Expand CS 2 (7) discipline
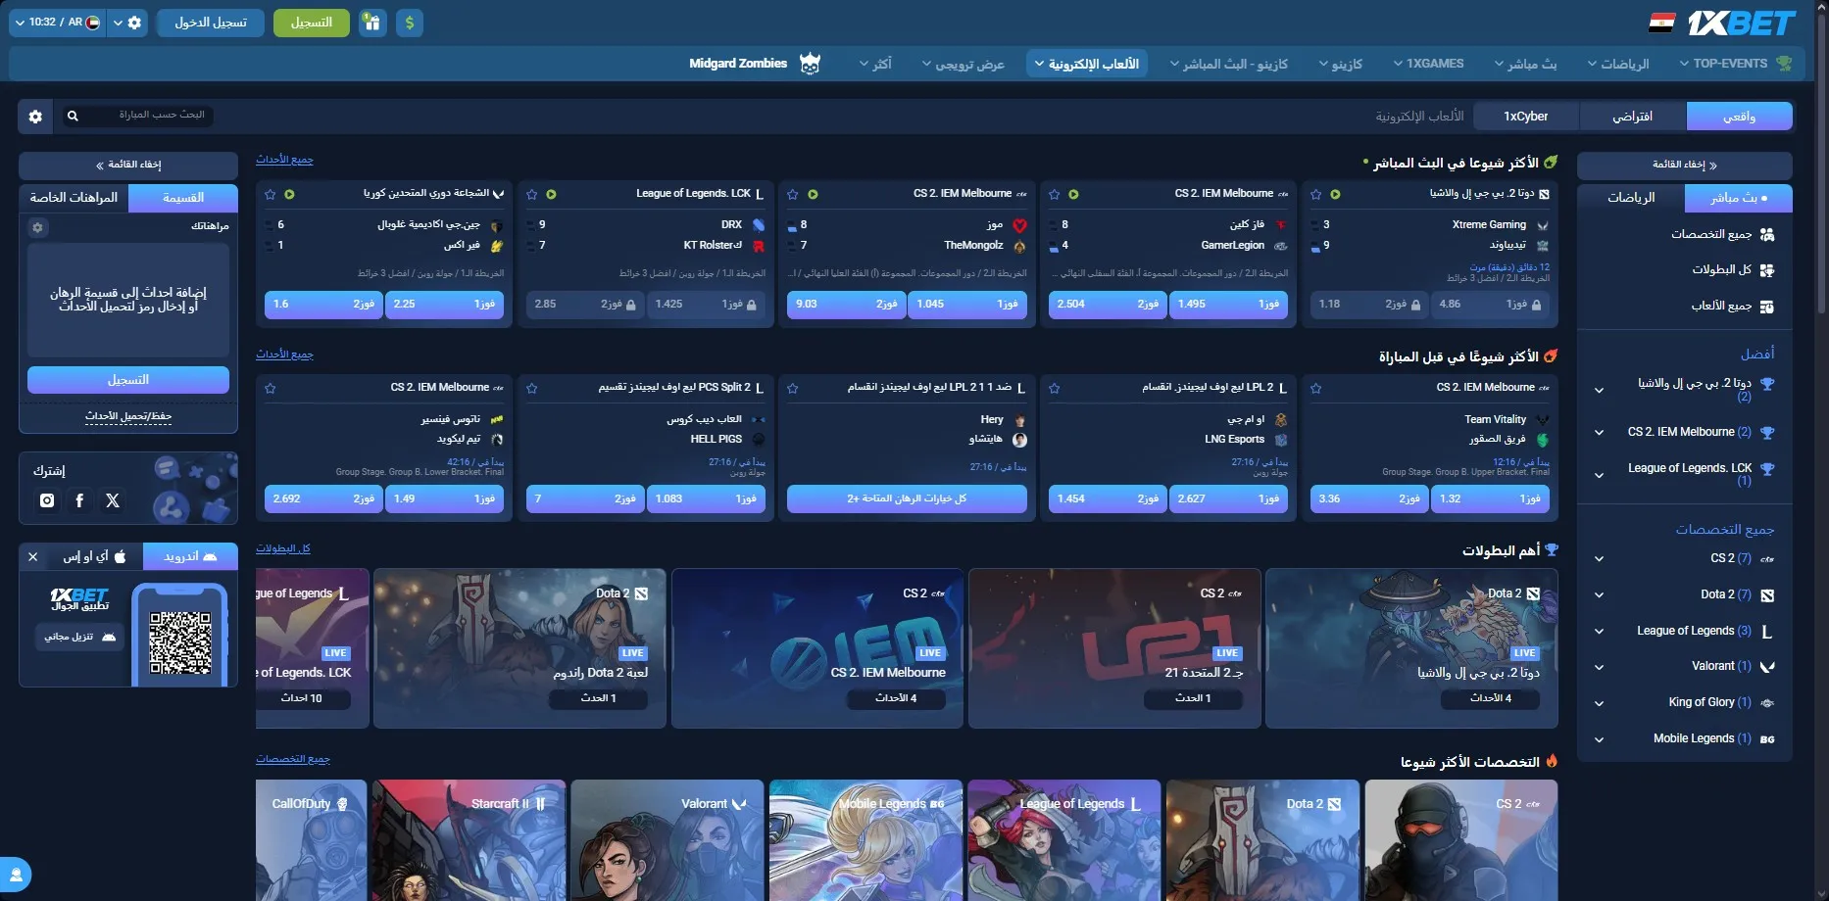Image resolution: width=1829 pixels, height=901 pixels. 1599,559
